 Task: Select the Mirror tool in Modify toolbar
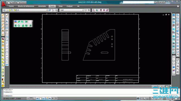pos(7,21)
